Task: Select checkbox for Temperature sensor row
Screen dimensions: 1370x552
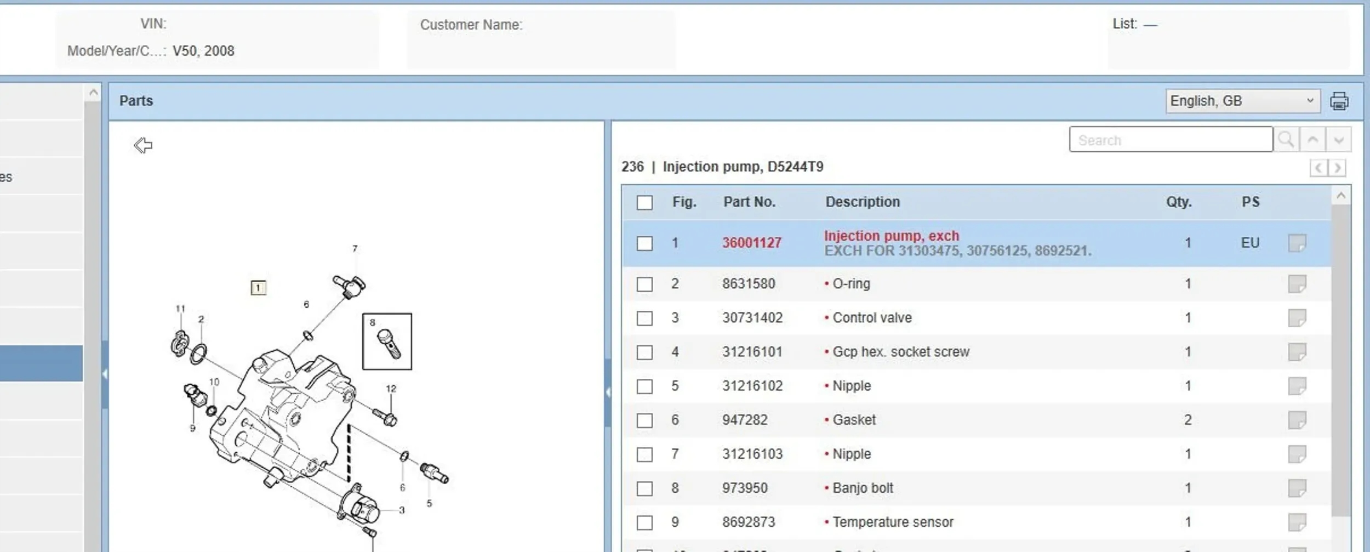Action: [x=644, y=522]
